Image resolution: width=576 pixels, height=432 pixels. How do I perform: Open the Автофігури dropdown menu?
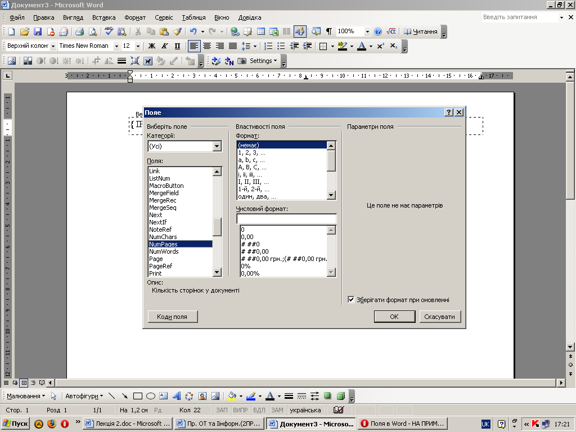84,396
